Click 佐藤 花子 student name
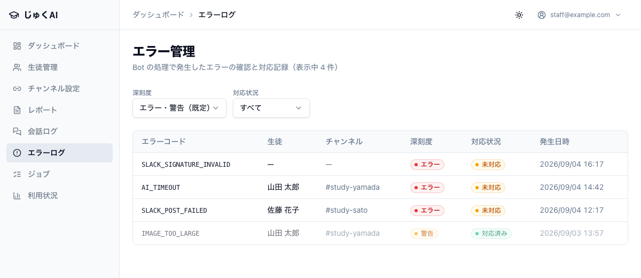The image size is (641, 278). (283, 211)
